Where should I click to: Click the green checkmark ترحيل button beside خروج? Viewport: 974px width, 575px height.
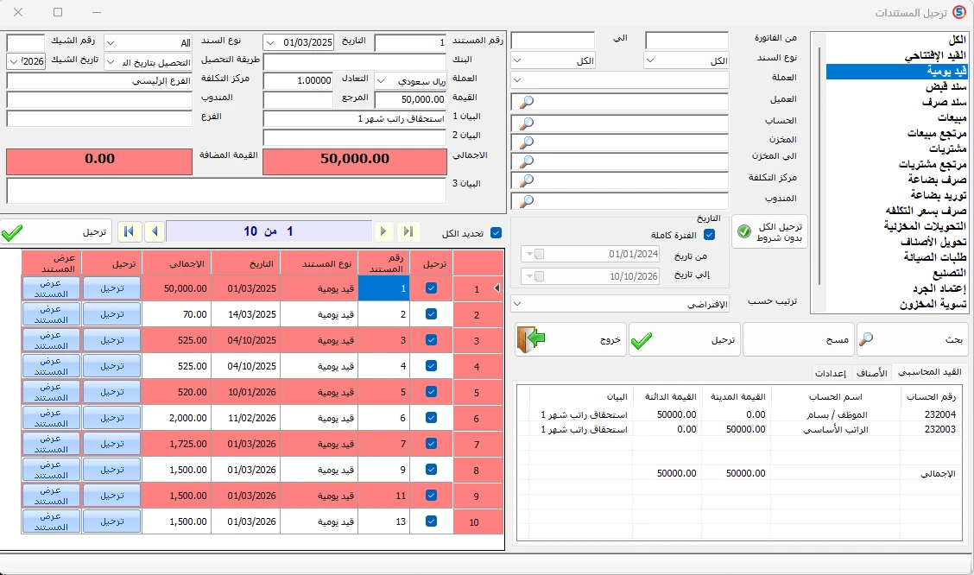685,339
